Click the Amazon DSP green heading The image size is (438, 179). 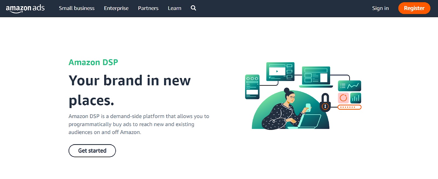93,62
